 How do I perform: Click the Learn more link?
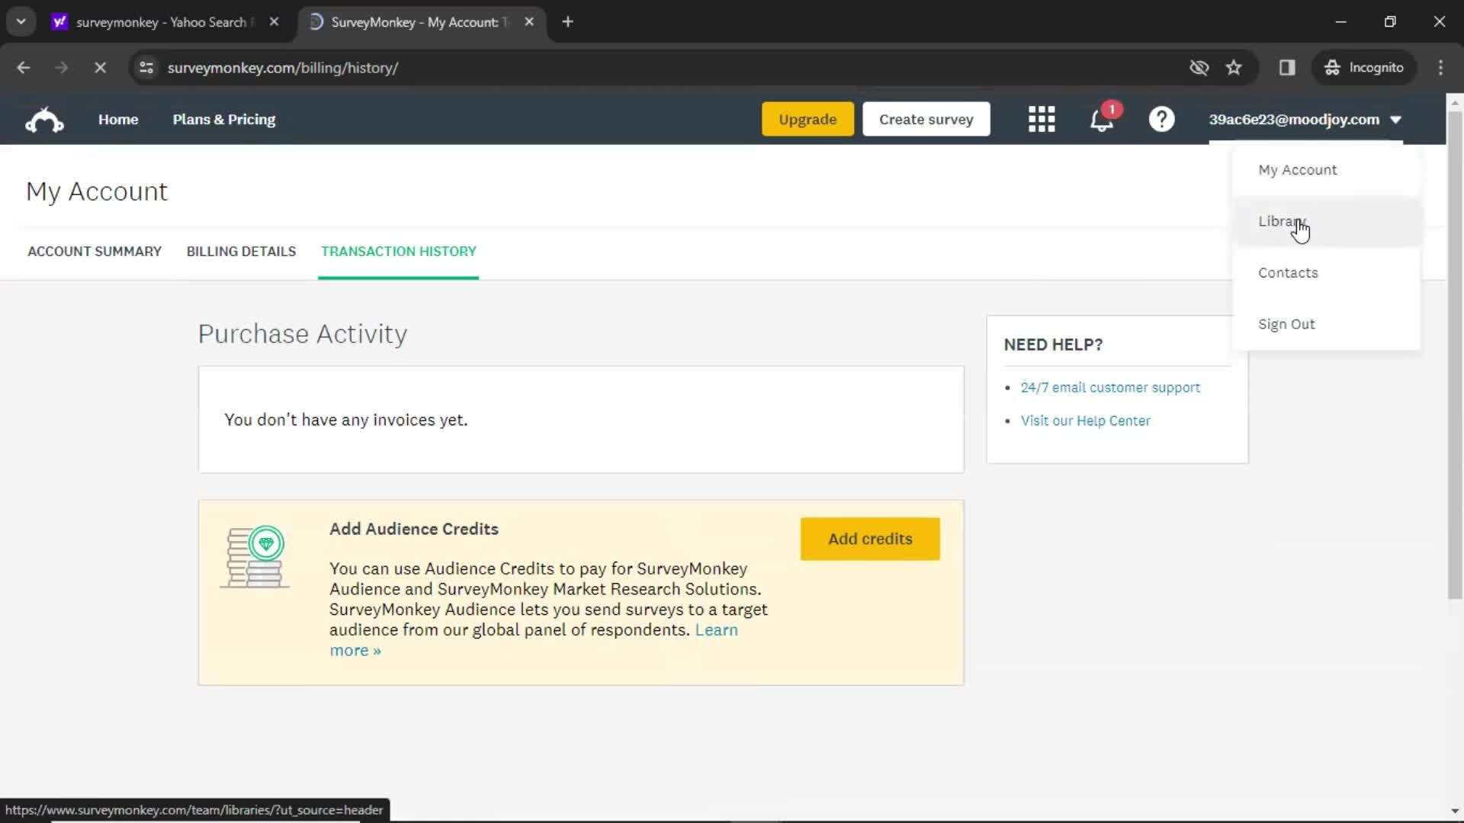click(534, 639)
